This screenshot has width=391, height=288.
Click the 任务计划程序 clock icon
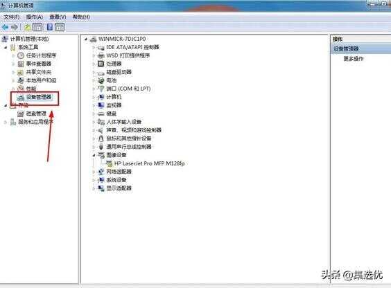click(21, 55)
